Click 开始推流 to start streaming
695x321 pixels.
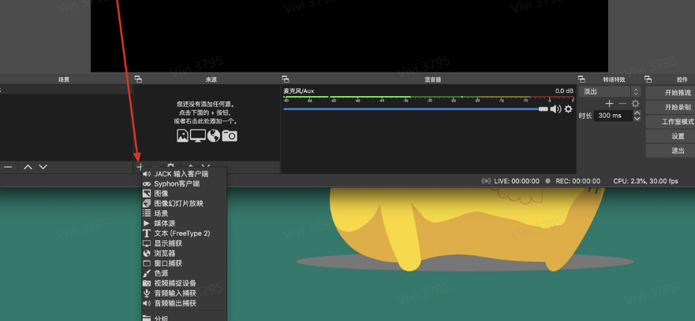(x=671, y=93)
